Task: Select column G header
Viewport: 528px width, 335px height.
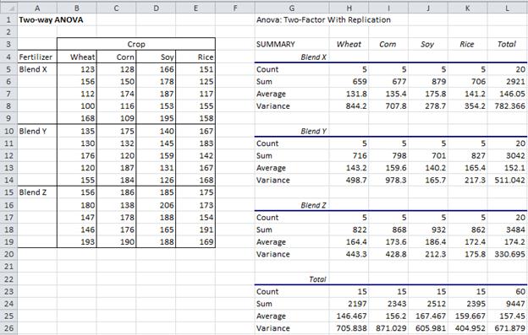Action: point(292,8)
